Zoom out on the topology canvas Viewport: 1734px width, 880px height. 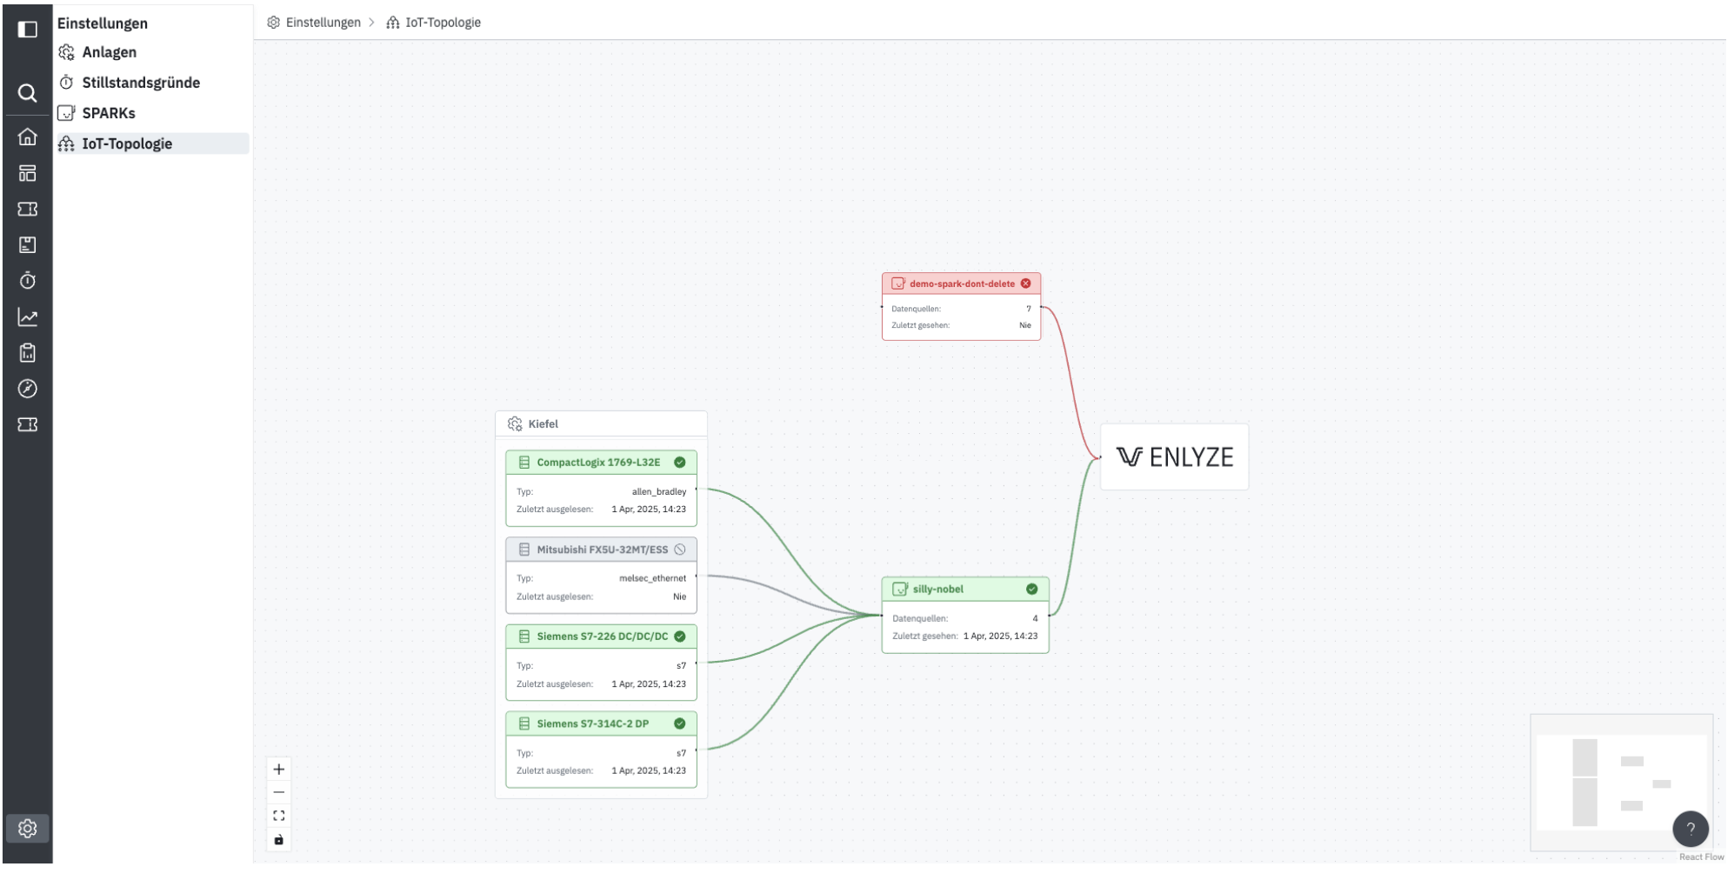[x=279, y=792]
